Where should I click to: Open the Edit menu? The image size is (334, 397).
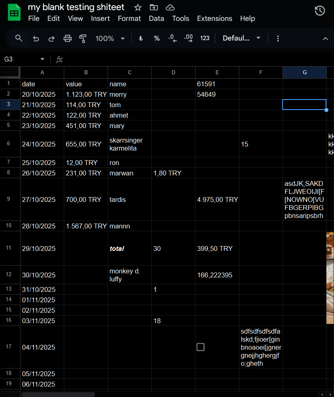(53, 18)
